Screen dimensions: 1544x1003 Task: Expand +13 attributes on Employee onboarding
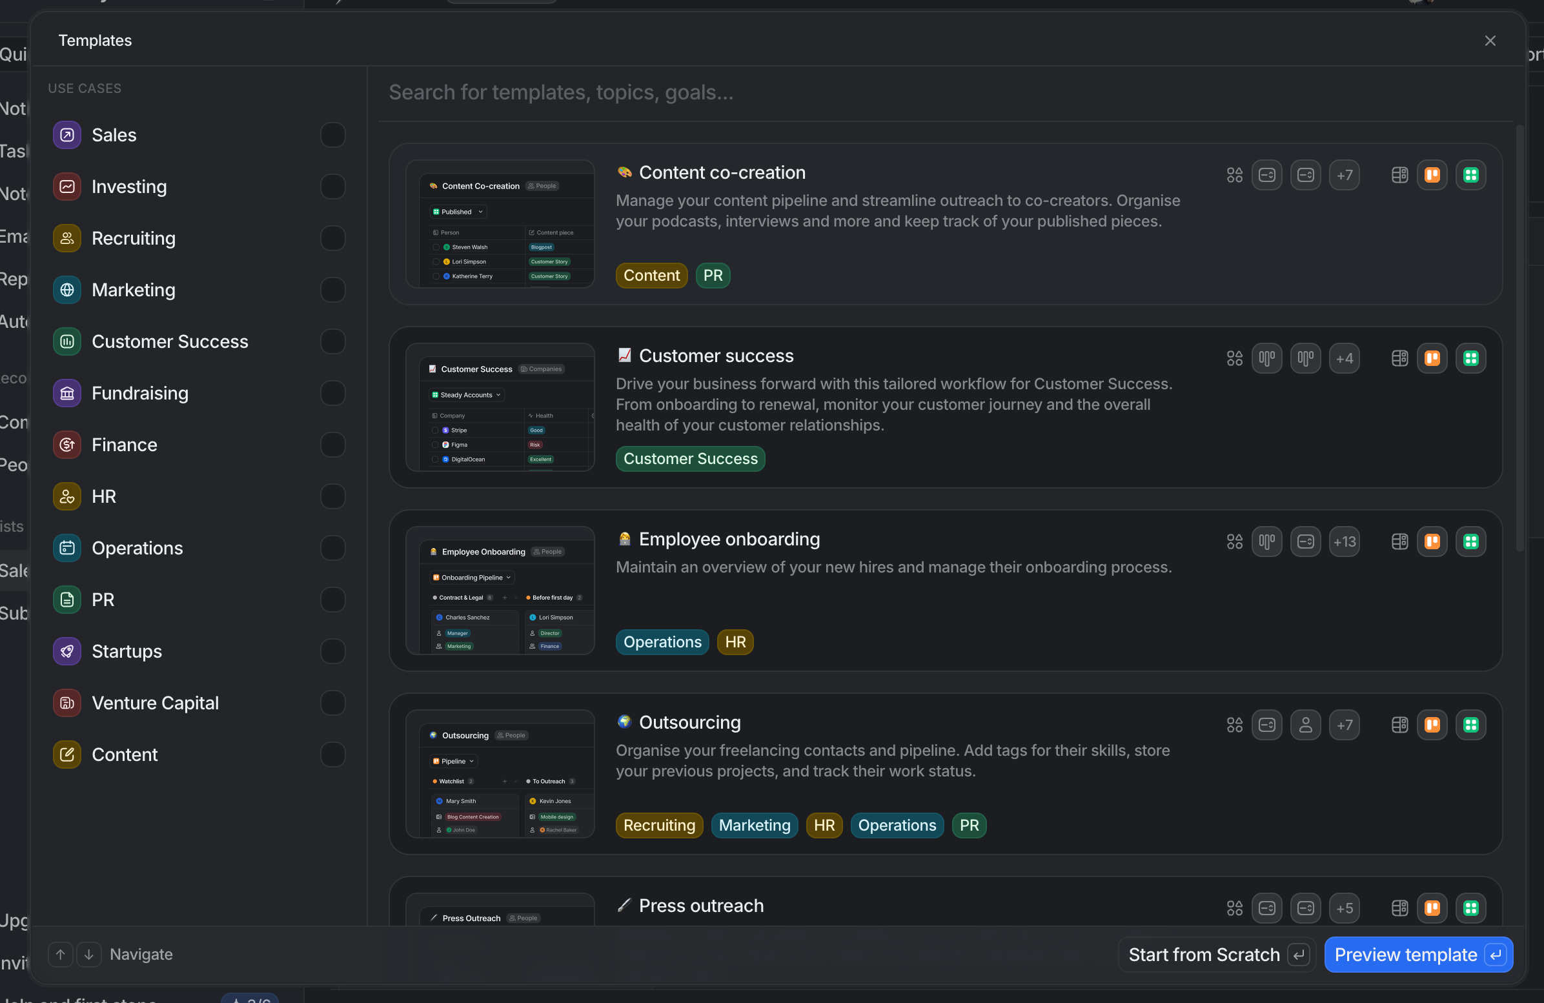pos(1344,542)
